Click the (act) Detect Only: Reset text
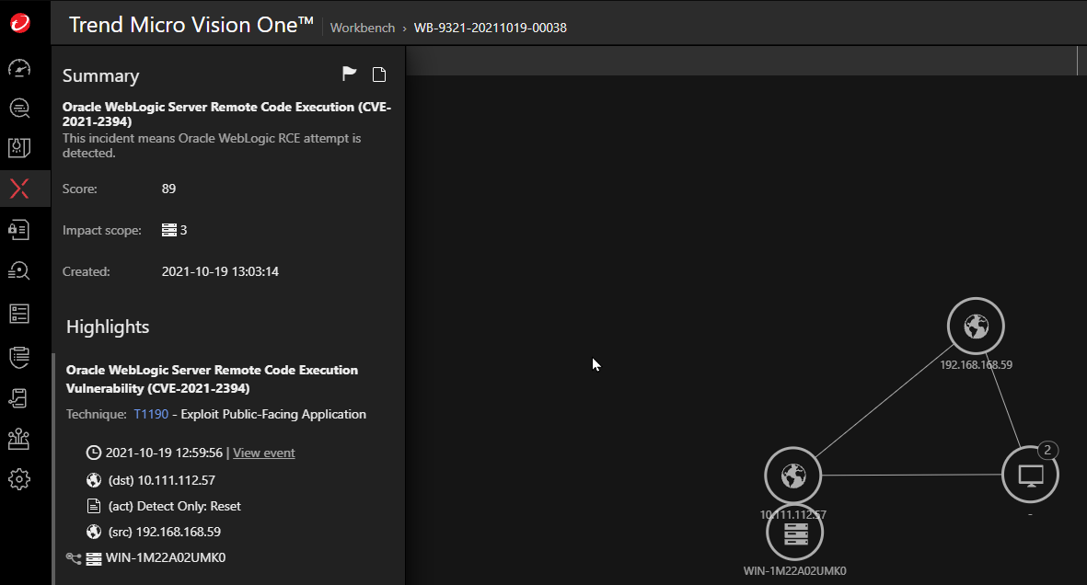The height and width of the screenshot is (585, 1087). pos(175,506)
